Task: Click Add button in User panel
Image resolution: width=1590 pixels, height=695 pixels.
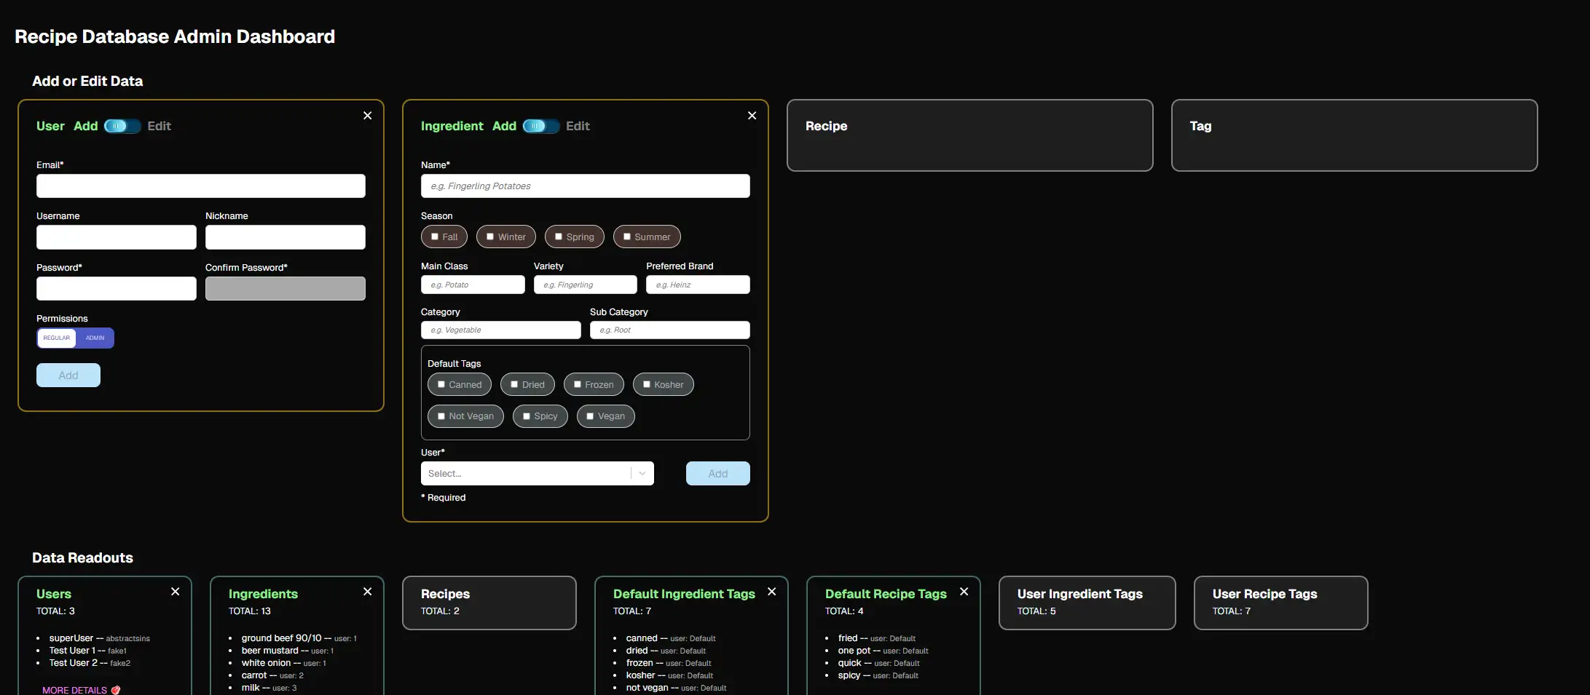Action: [68, 376]
